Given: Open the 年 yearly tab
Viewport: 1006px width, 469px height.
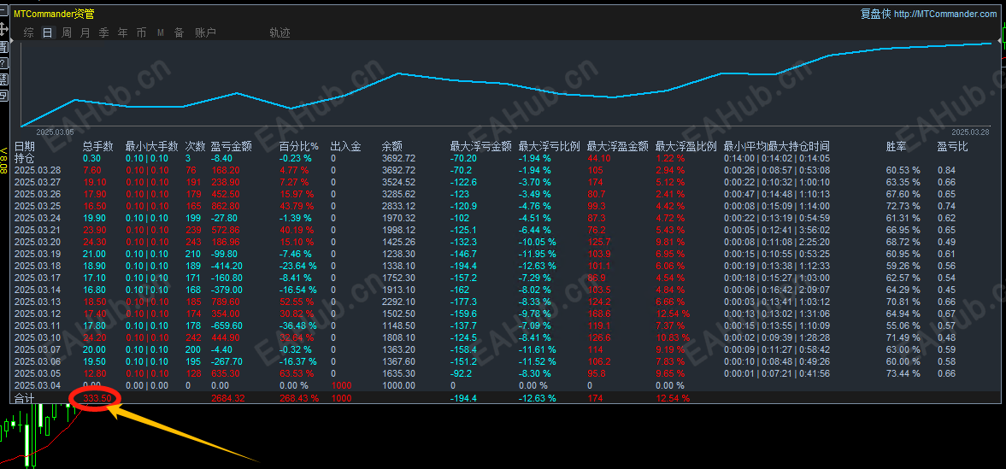Looking at the screenshot, I should tap(122, 32).
